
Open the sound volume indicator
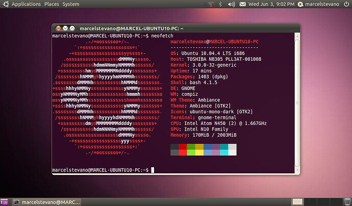coord(231,4)
